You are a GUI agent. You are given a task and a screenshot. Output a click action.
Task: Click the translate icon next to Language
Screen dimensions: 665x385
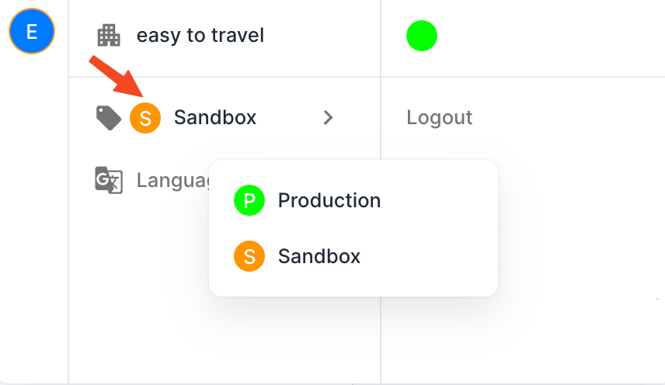[109, 180]
